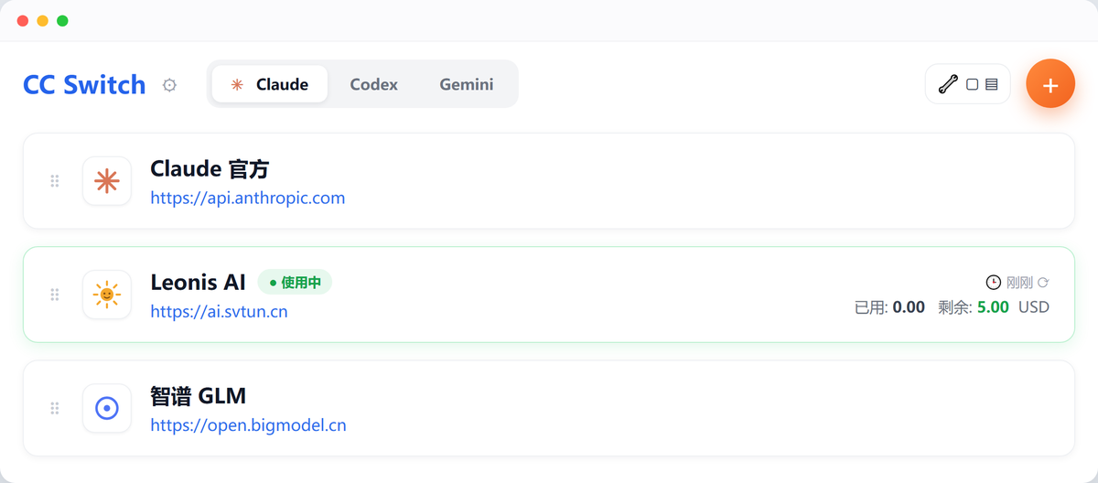Click the 使用中 status badge

(x=295, y=283)
